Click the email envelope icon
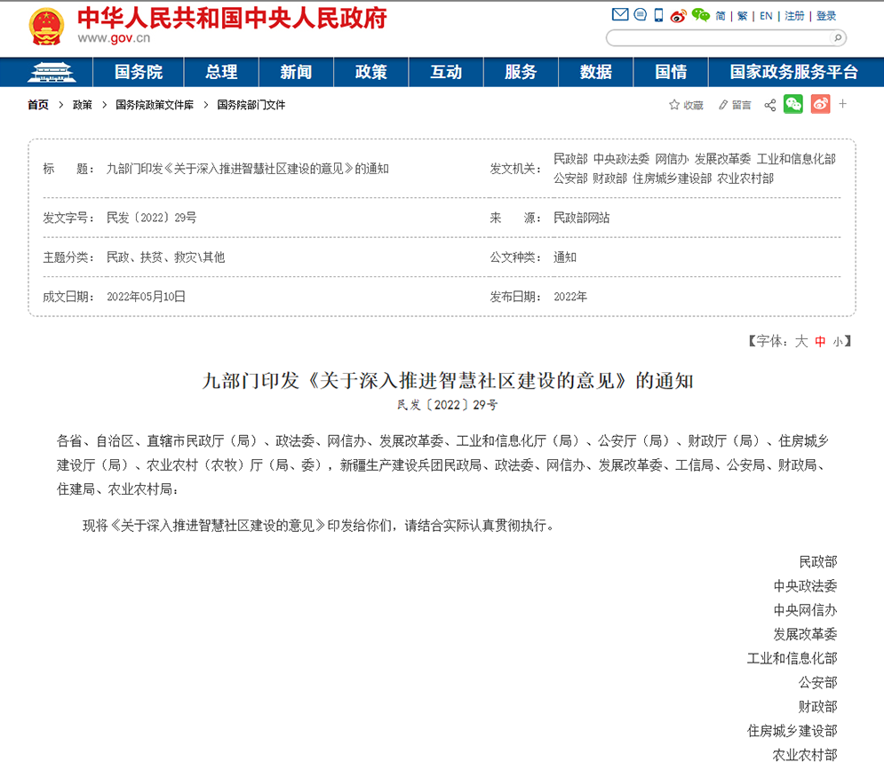The height and width of the screenshot is (770, 884). pos(620,15)
